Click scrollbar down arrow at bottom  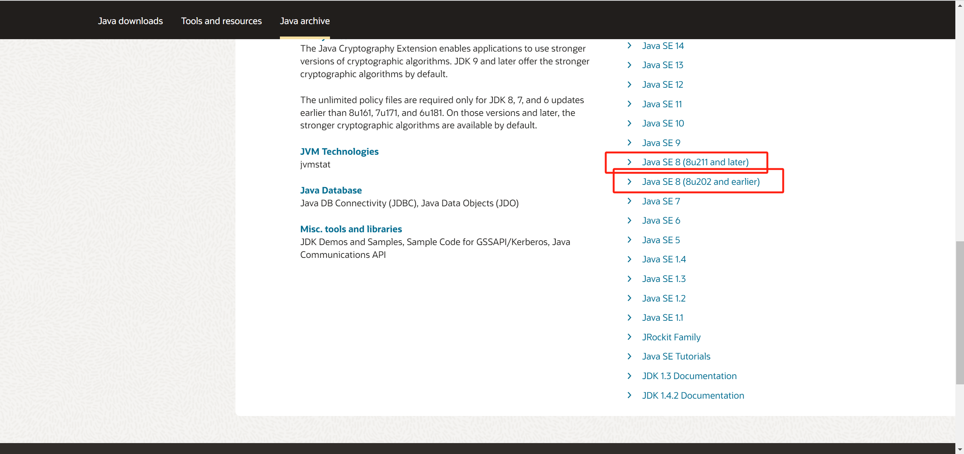[959, 449]
